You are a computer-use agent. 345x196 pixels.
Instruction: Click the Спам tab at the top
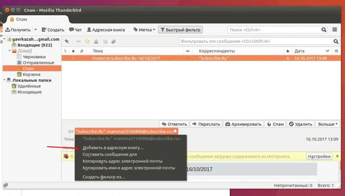point(38,19)
